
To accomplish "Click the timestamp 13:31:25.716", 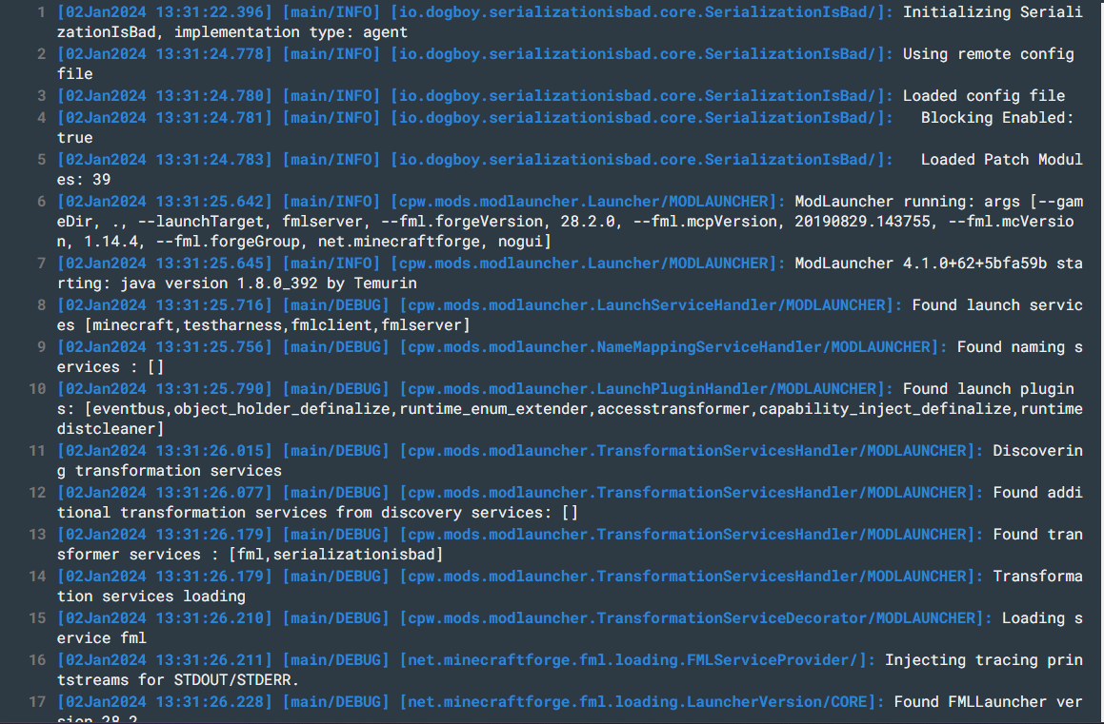I will click(210, 305).
